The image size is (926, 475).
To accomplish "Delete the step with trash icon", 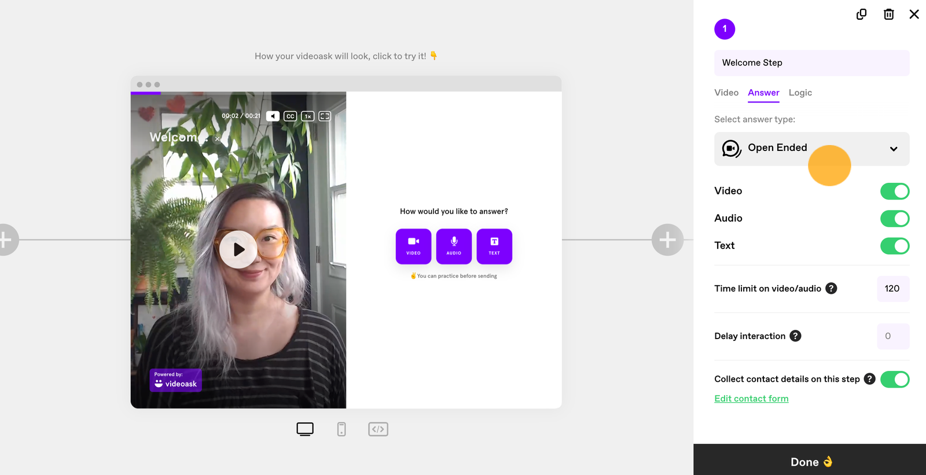I will (888, 14).
